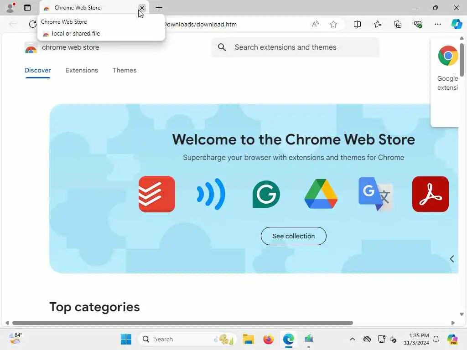The height and width of the screenshot is (350, 467).
Task: Open the Windows Start menu
Action: [126, 339]
